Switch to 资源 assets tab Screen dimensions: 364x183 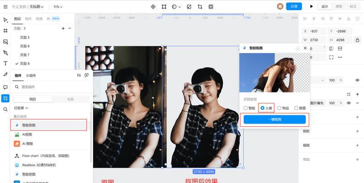(x=39, y=19)
